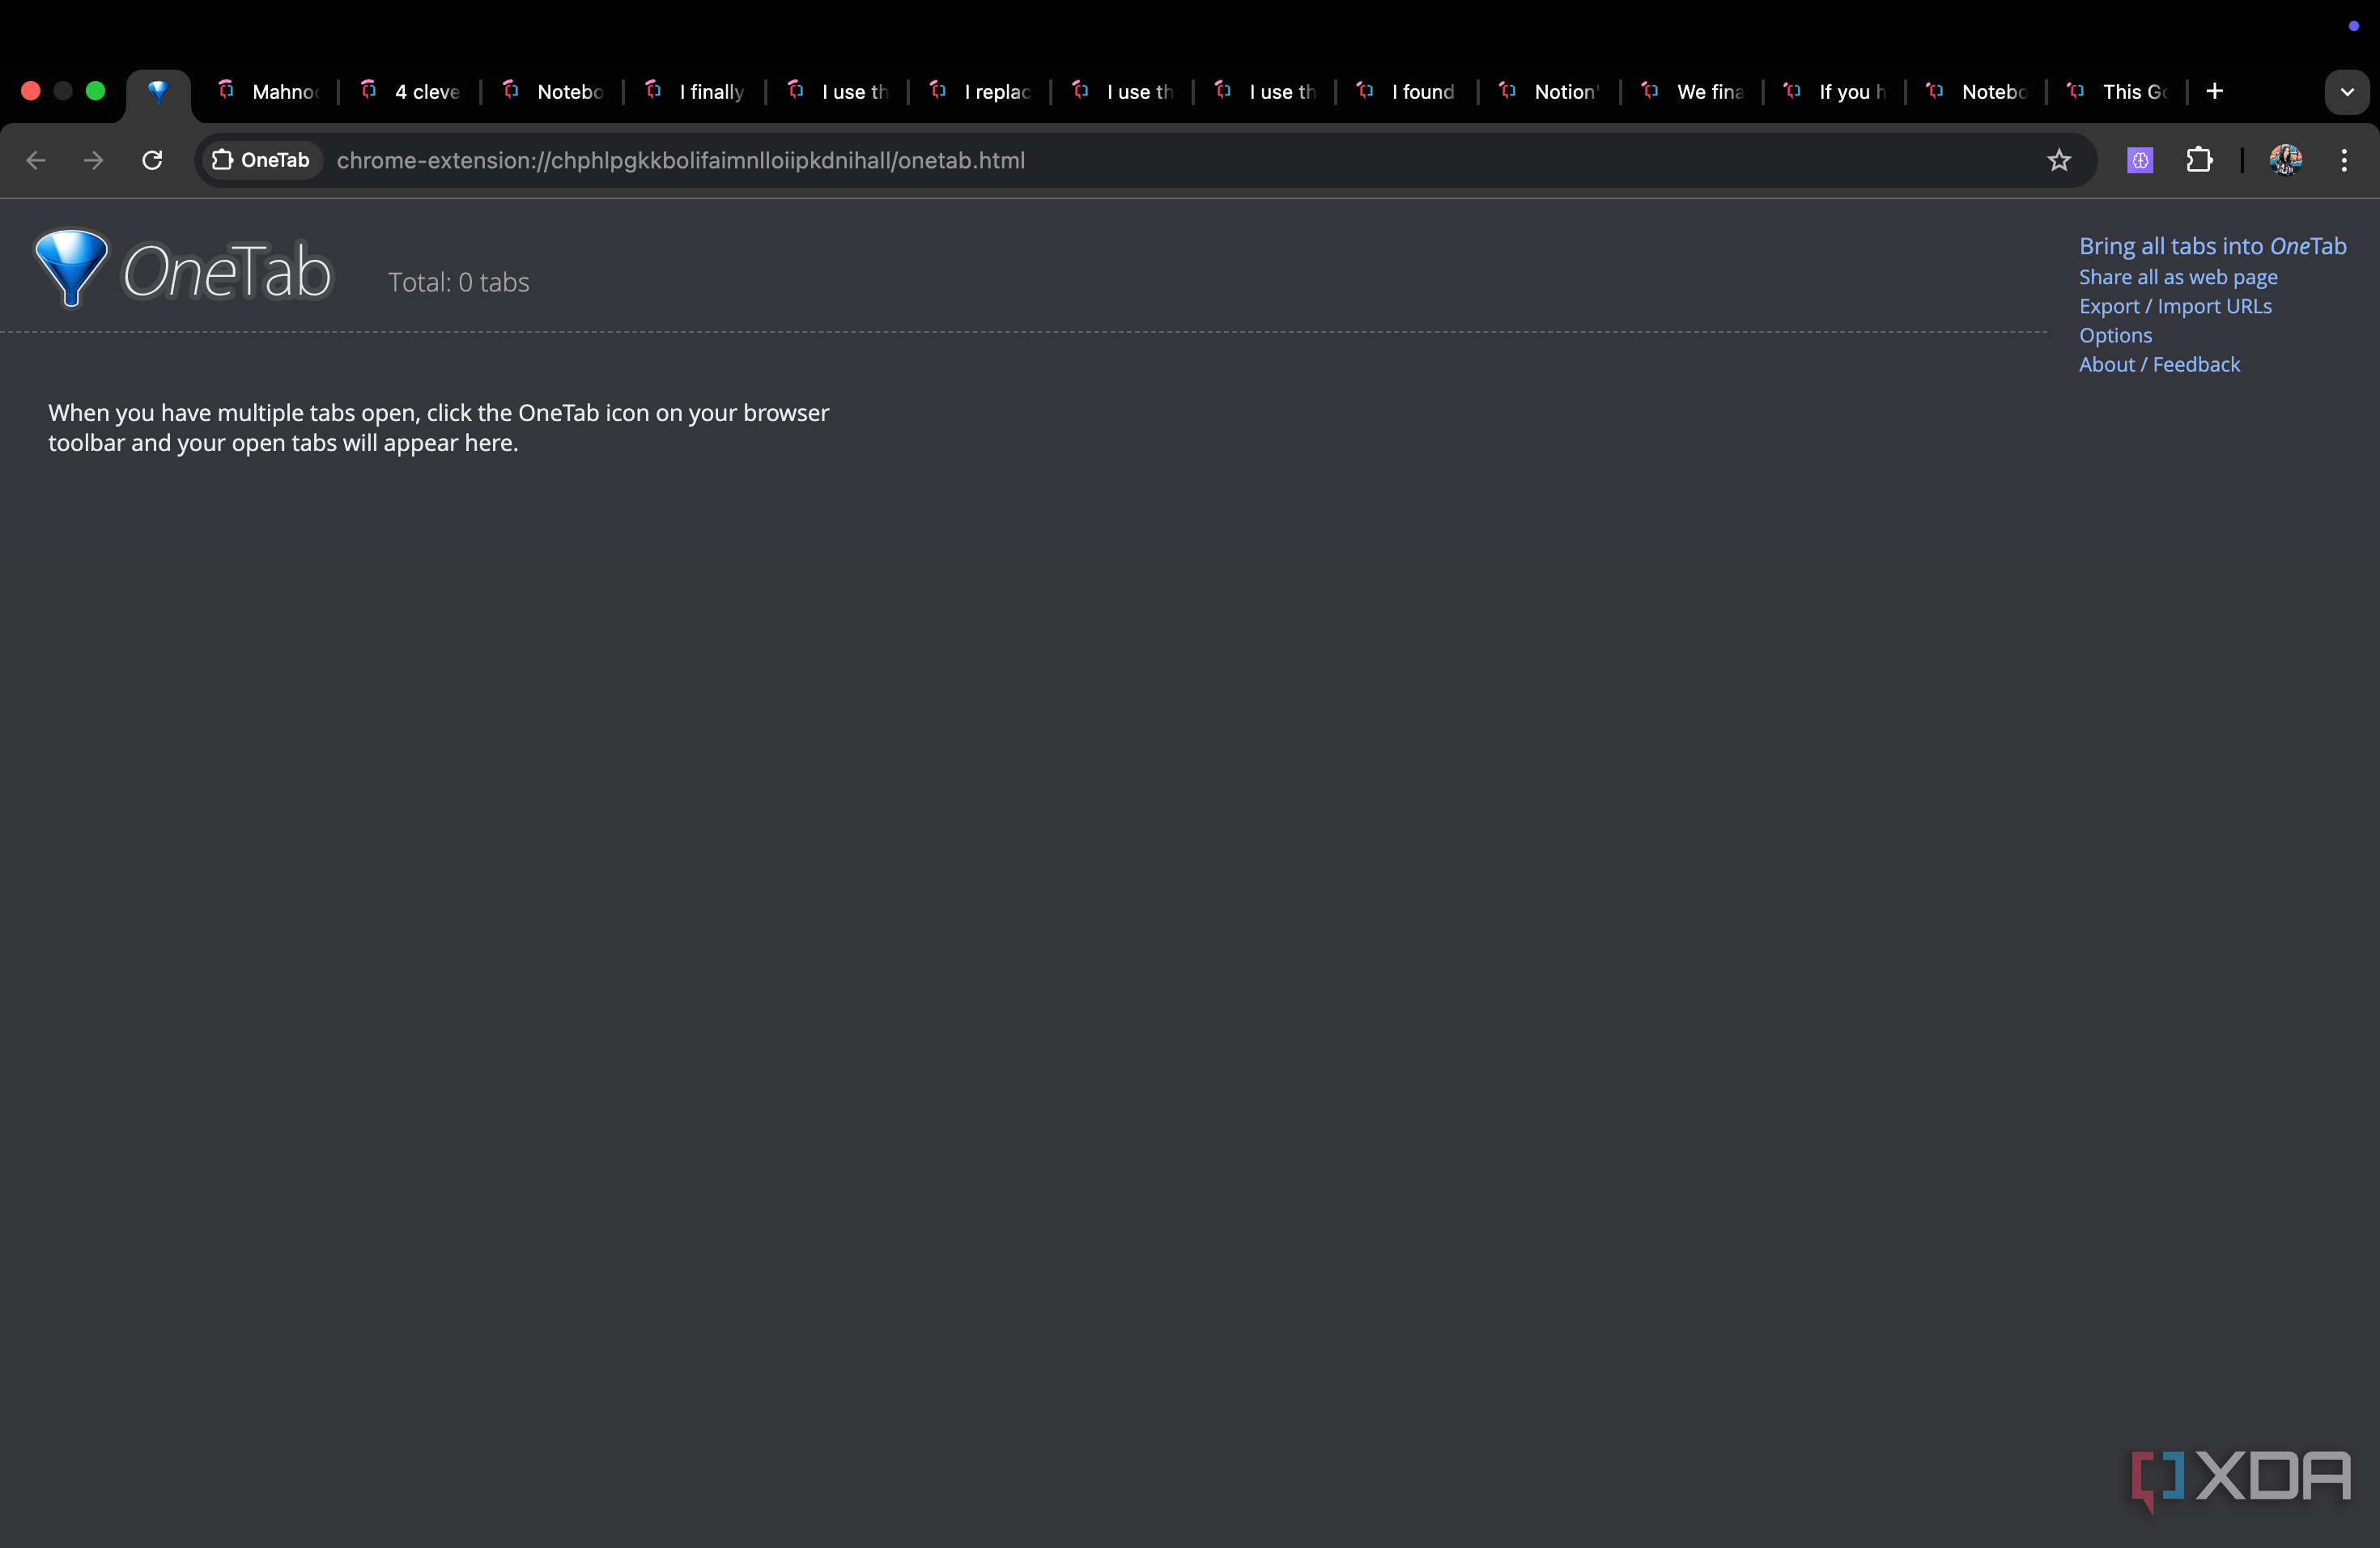Screen dimensions: 2380x1548
Task: Expand the tab search dropdown arrow
Action: (x=2347, y=92)
